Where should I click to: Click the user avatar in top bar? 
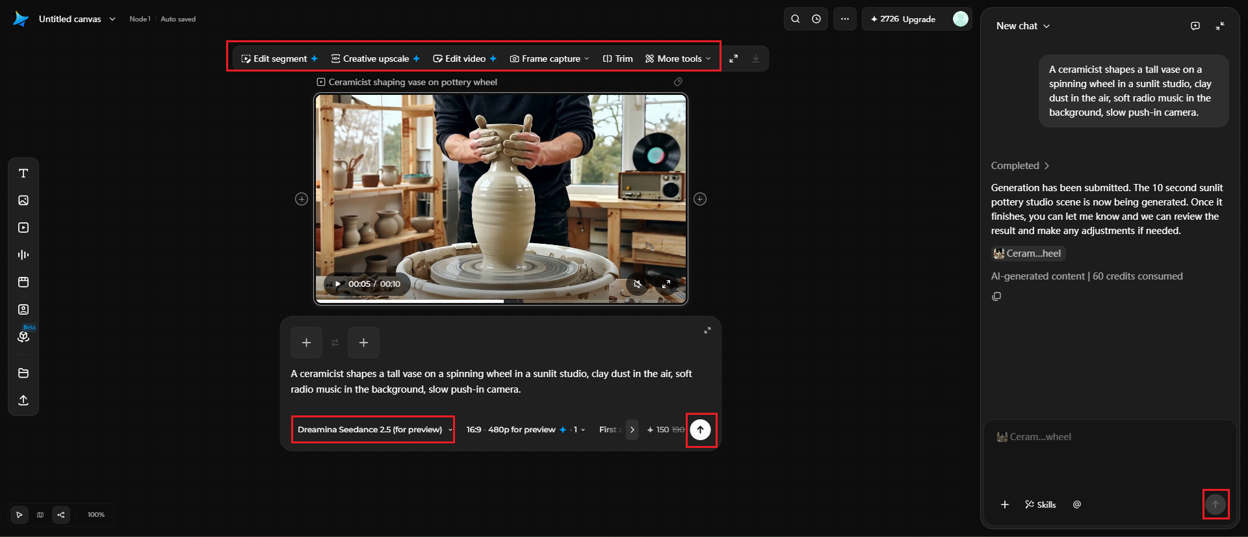pyautogui.click(x=960, y=19)
